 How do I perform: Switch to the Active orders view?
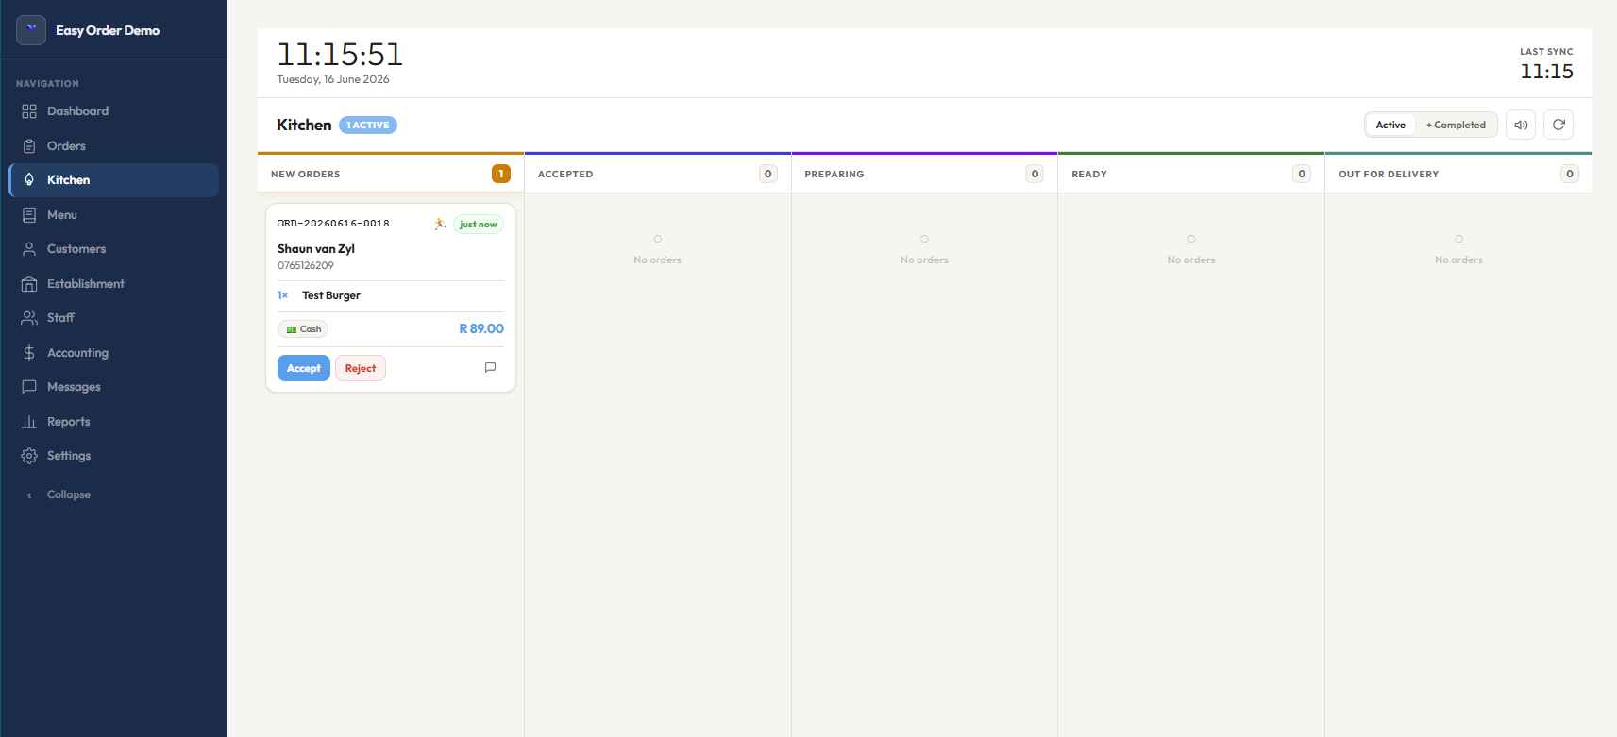[1390, 125]
